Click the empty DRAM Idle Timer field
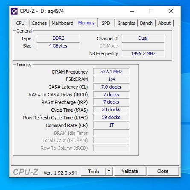 111,133
